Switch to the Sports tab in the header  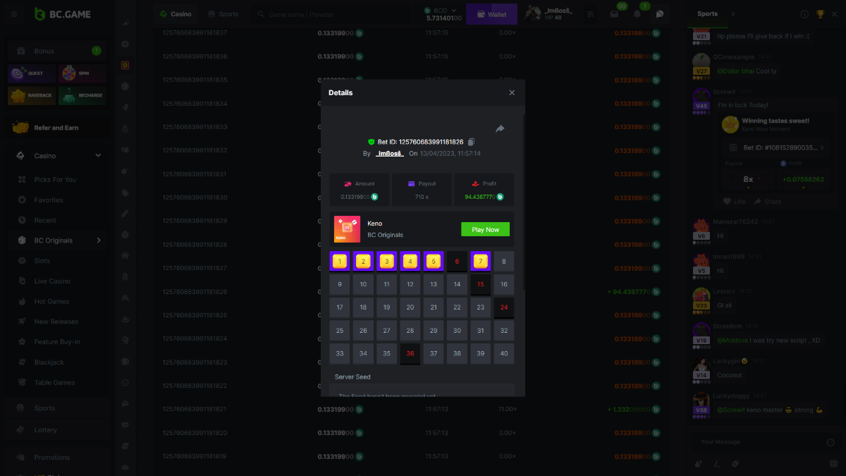pyautogui.click(x=223, y=14)
